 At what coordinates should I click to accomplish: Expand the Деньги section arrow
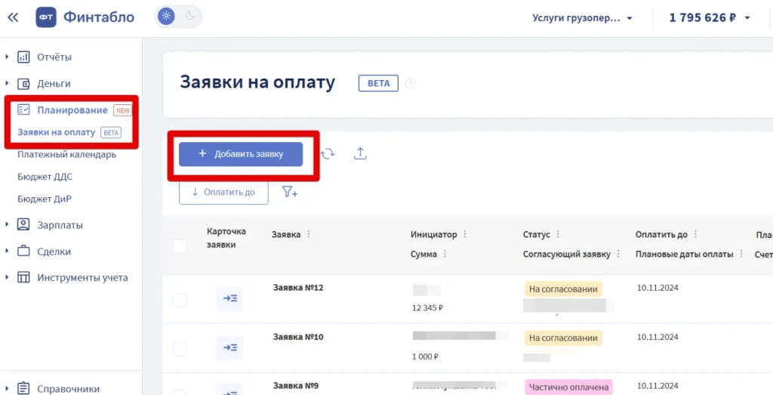(7, 83)
